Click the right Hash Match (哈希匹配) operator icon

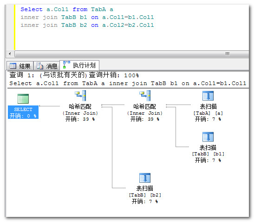145,96
